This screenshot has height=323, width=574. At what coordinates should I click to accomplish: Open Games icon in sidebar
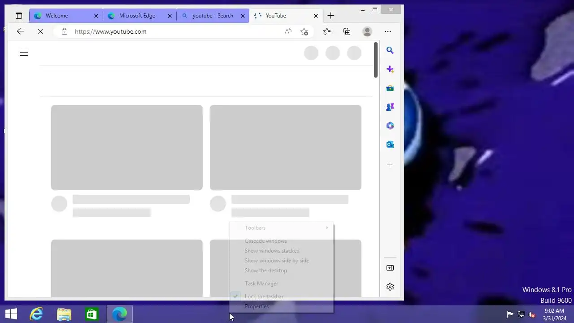pyautogui.click(x=390, y=107)
